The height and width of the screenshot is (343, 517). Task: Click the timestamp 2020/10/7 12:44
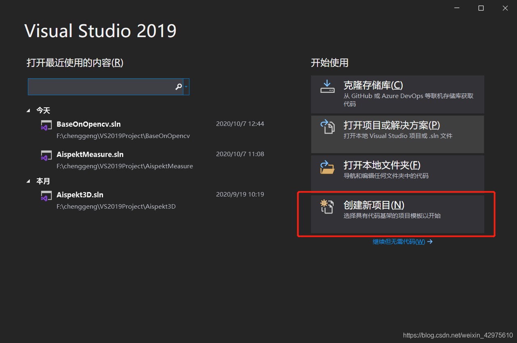point(240,124)
